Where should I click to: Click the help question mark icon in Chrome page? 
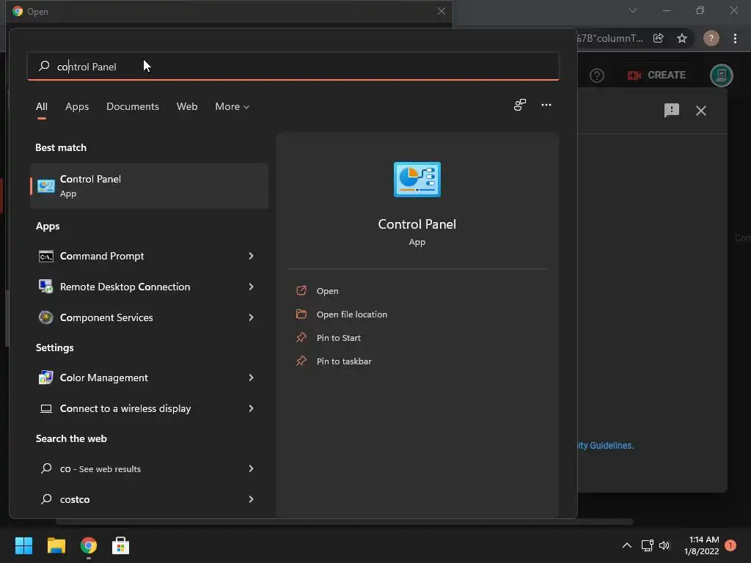pos(597,76)
